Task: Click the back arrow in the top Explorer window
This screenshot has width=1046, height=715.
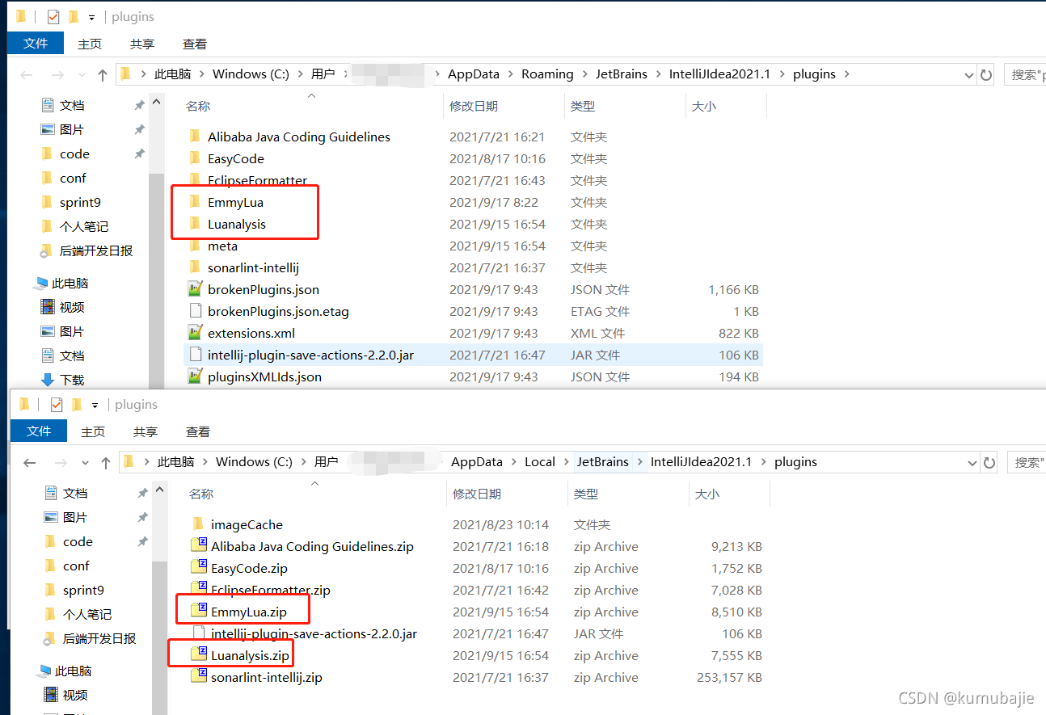Action: (26, 74)
